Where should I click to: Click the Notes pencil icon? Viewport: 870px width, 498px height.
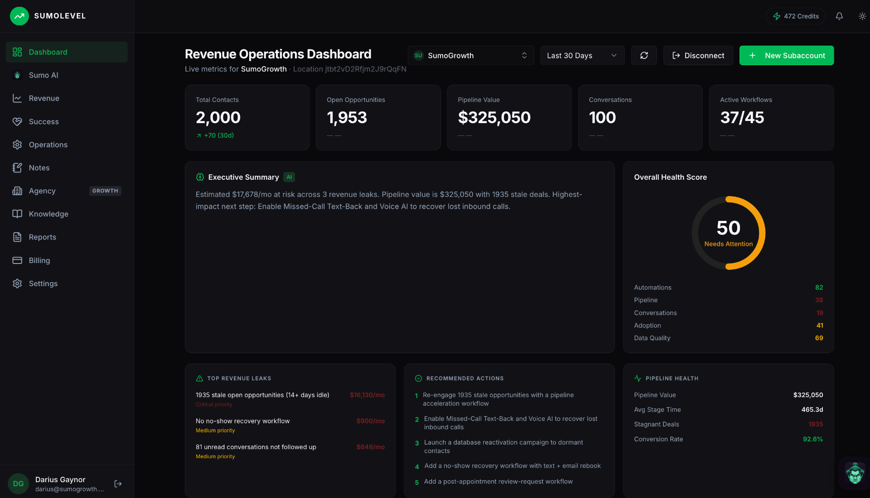tap(17, 168)
